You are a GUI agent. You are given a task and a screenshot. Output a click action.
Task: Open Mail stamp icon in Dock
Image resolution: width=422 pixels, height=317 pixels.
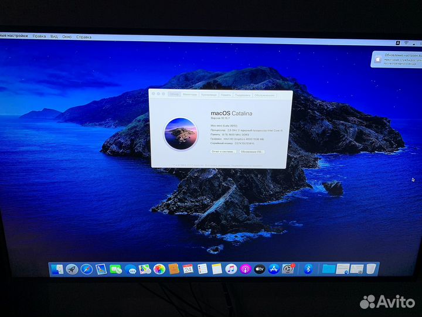pyautogui.click(x=101, y=269)
